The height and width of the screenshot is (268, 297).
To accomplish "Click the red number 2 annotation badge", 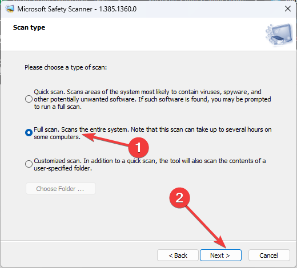I will pos(179,198).
